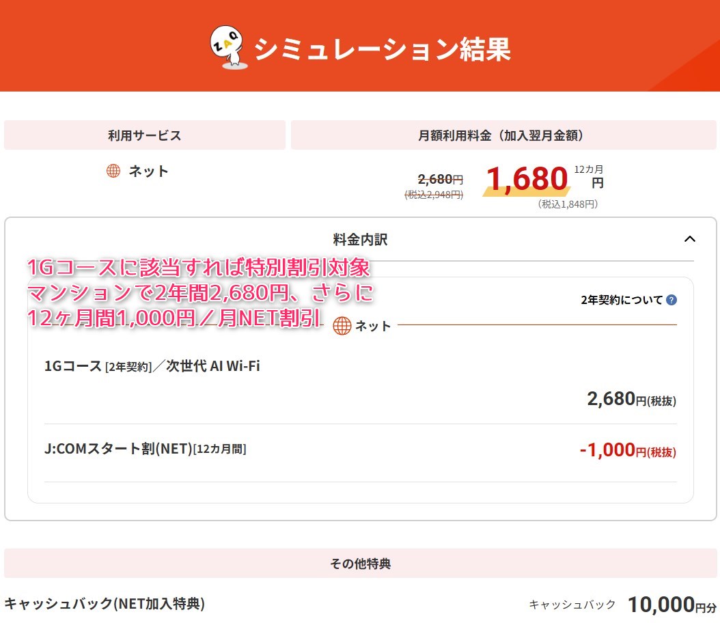The image size is (720, 623).
Task: Click the キャッシュバック(NET加入特典) label
Action: 105,604
